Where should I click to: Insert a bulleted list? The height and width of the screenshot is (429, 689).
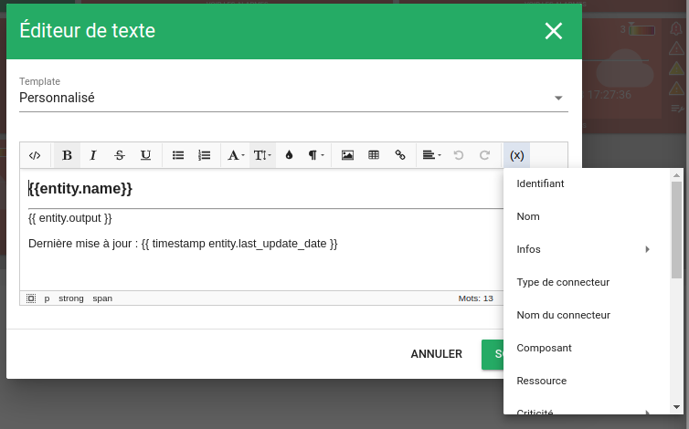coord(178,155)
